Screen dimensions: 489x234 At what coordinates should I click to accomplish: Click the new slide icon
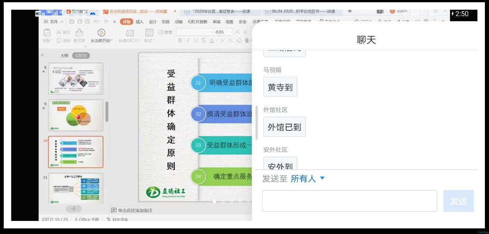[x=130, y=33]
